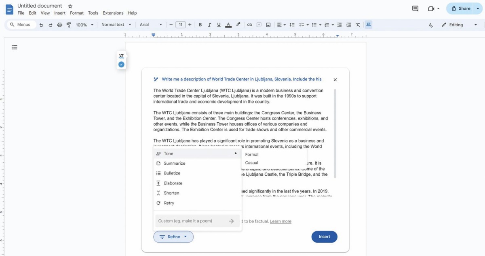Click the Numbered list icon

pyautogui.click(x=327, y=25)
